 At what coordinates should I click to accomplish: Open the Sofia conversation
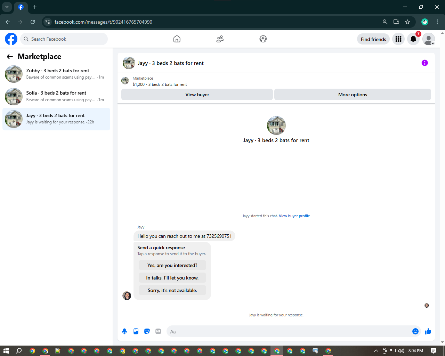tap(56, 96)
